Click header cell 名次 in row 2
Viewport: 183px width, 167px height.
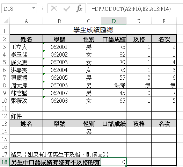164,39
